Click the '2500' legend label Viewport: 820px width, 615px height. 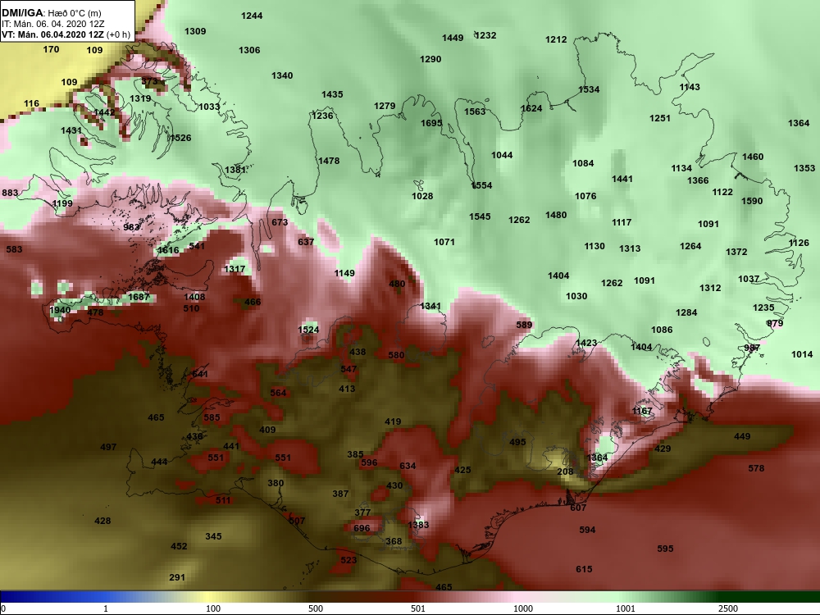(728, 608)
